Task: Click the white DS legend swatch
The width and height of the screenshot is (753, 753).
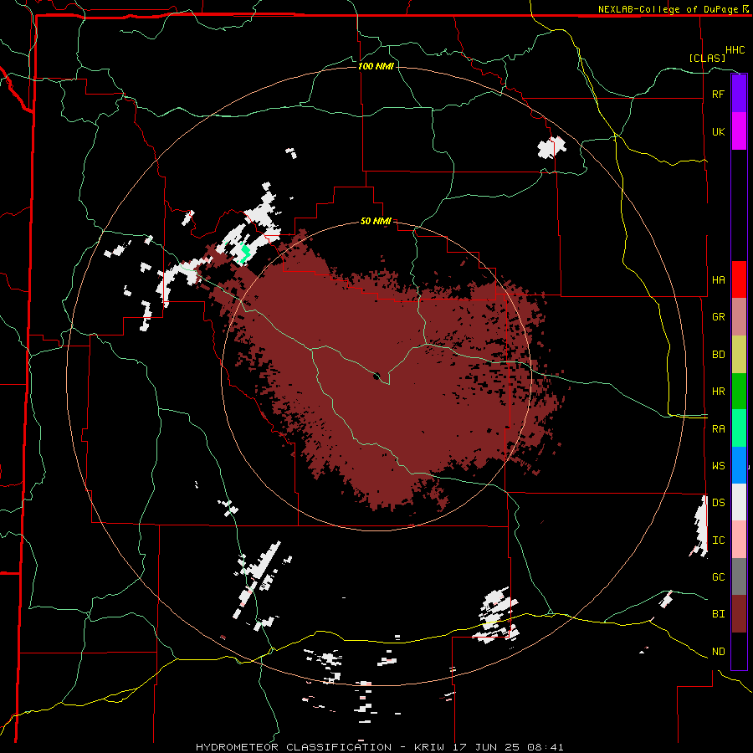Action: pos(739,502)
